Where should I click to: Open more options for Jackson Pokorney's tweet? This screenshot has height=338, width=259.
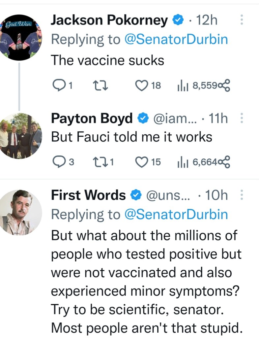pos(242,20)
